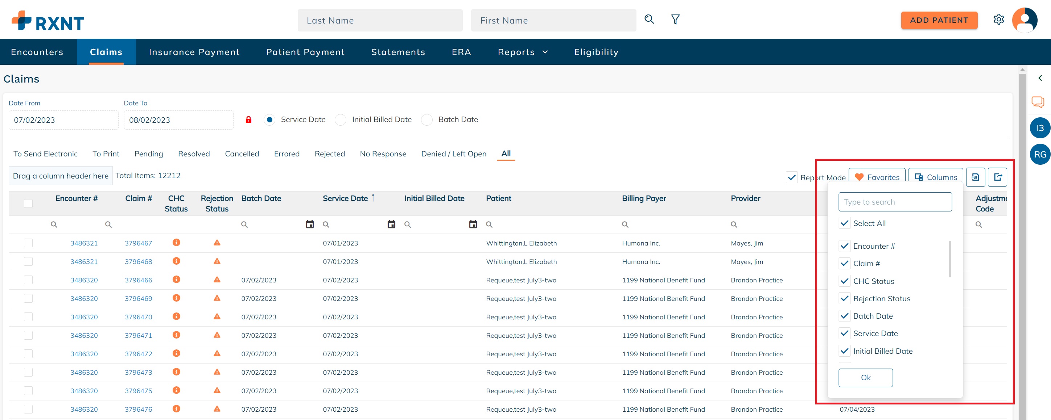The width and height of the screenshot is (1051, 420).
Task: Open the chat messages icon in sidebar
Action: click(1038, 102)
